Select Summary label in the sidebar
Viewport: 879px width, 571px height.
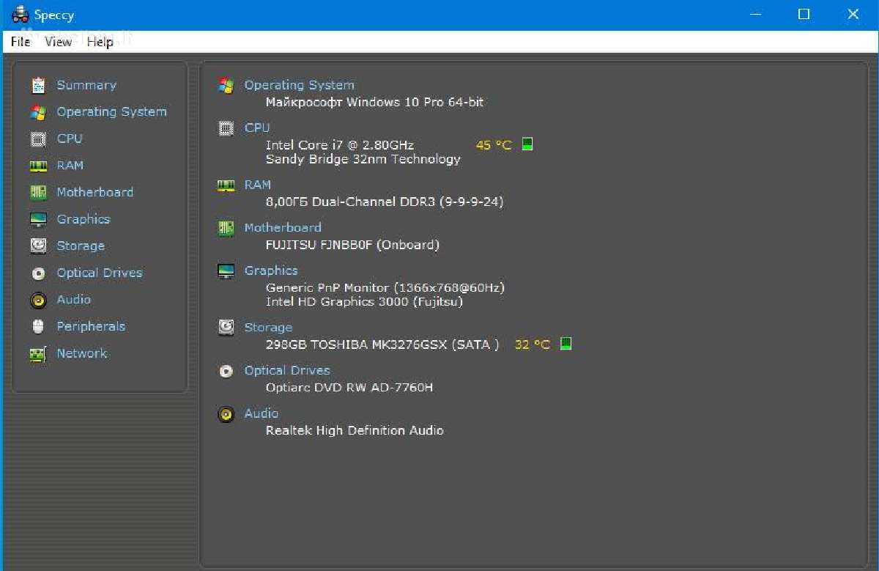tap(86, 85)
